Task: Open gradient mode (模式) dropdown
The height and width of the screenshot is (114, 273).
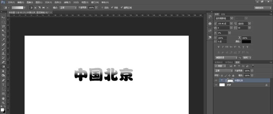Action: 68,8
